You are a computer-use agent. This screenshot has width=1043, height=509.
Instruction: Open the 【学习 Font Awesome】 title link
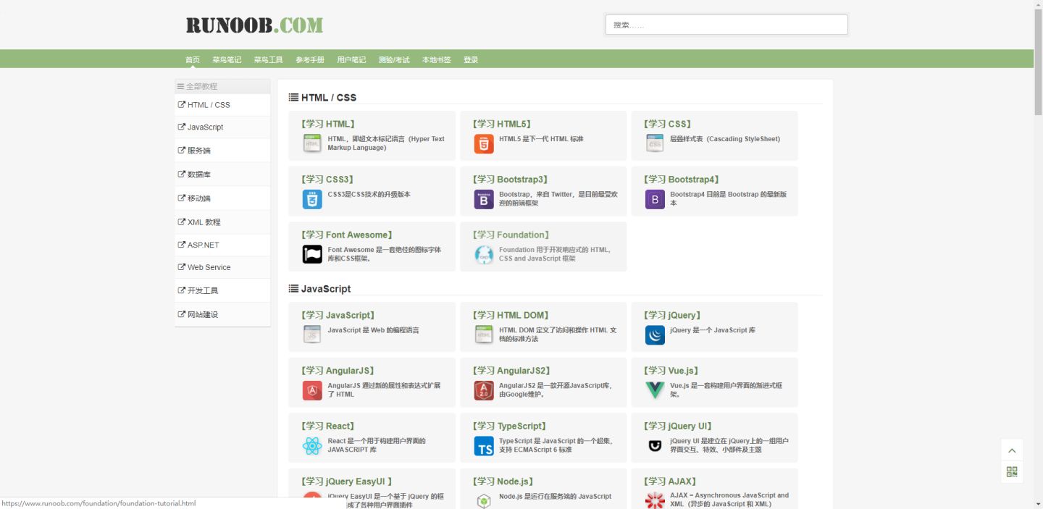pos(346,235)
